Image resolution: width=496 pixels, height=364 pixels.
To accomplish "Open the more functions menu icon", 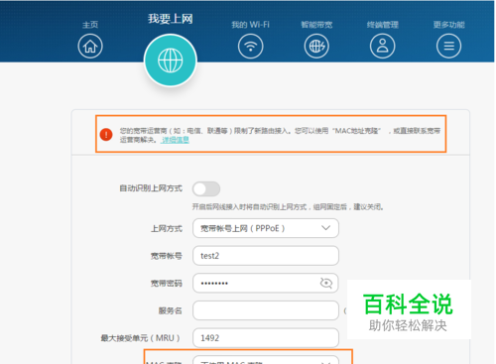I will [x=448, y=47].
